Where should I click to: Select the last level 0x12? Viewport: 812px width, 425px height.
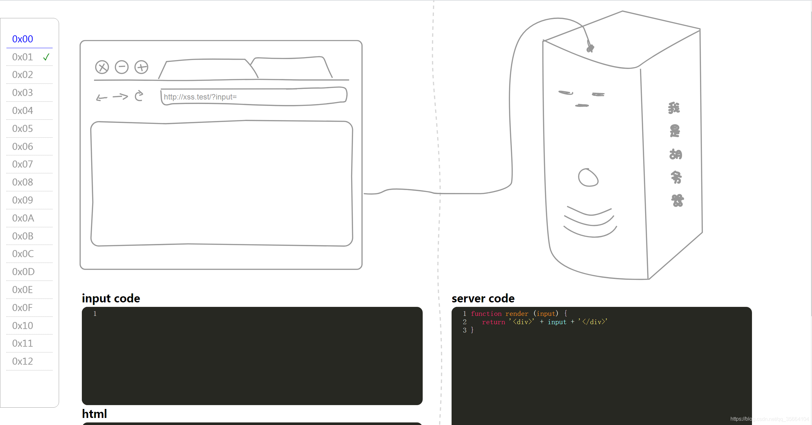(22, 361)
